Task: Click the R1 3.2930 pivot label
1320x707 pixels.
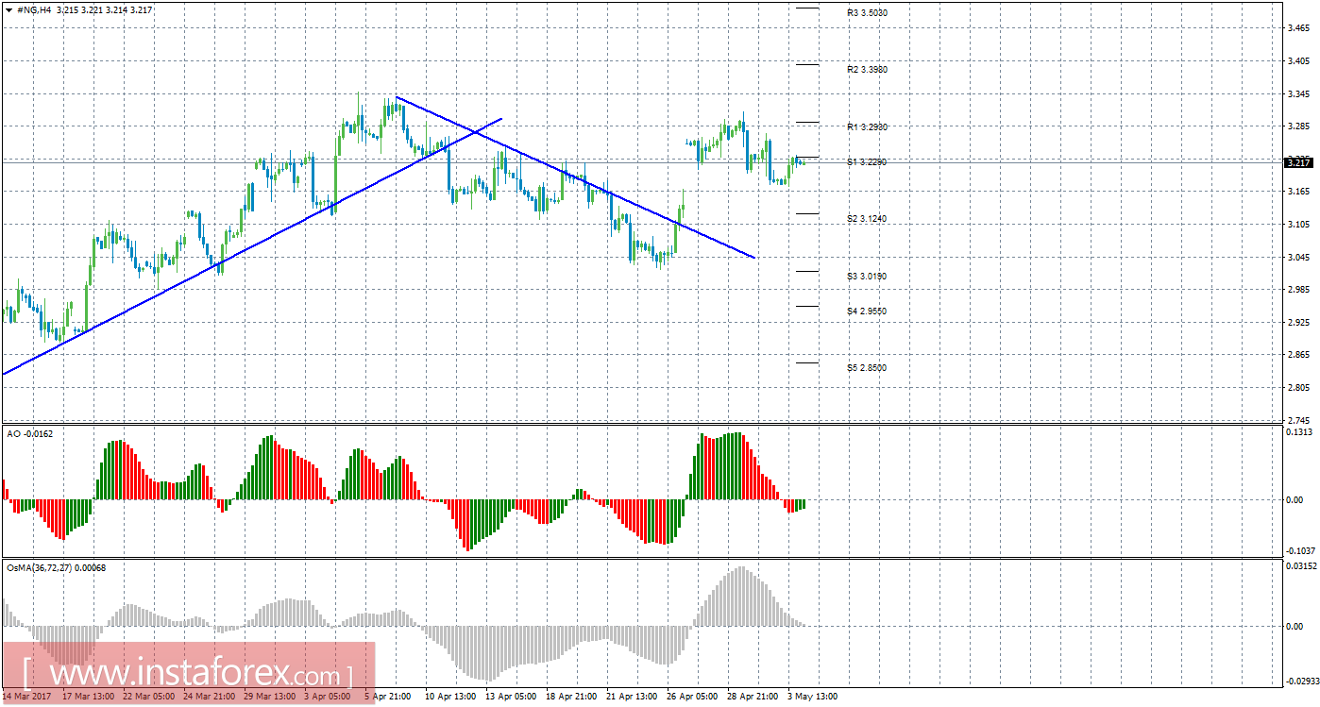Action: (x=867, y=126)
